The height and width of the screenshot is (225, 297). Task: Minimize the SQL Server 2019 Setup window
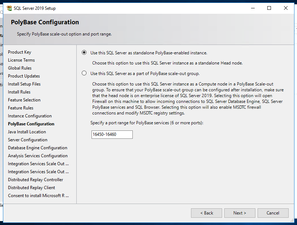point(253,8)
